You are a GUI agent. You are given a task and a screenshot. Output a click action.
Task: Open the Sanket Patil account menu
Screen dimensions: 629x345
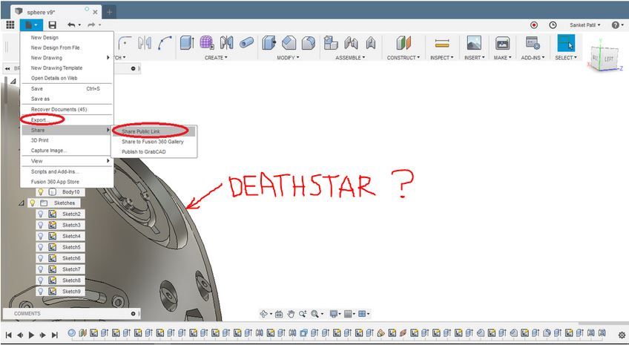click(585, 24)
